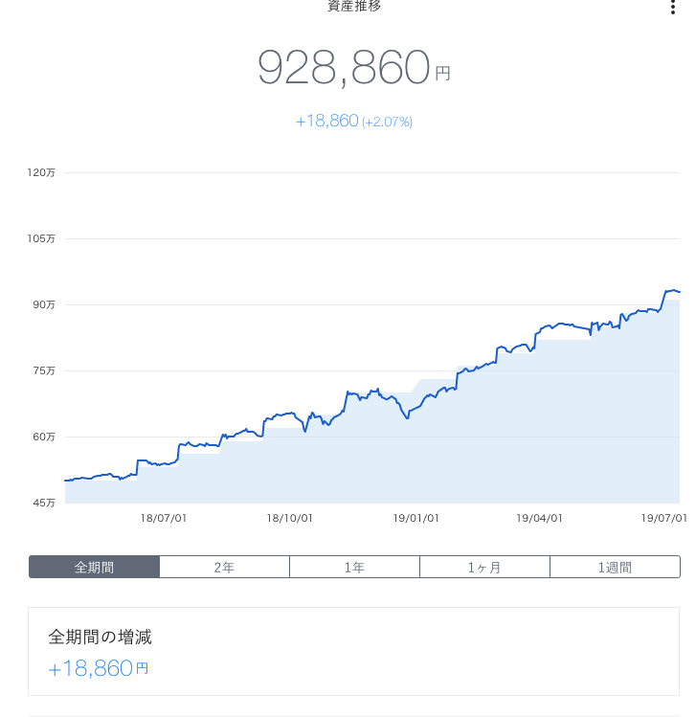The width and height of the screenshot is (696, 717).
Task: Click the 19/04/01 date label
Action: point(539,518)
